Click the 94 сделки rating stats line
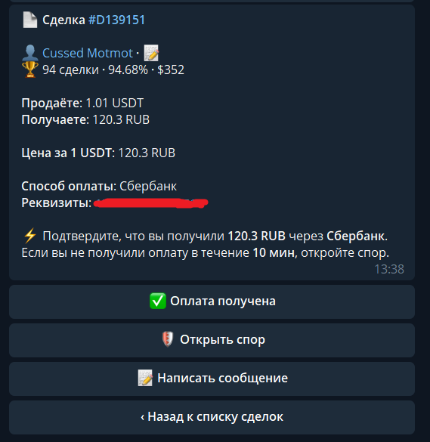The height and width of the screenshot is (442, 430). (113, 70)
